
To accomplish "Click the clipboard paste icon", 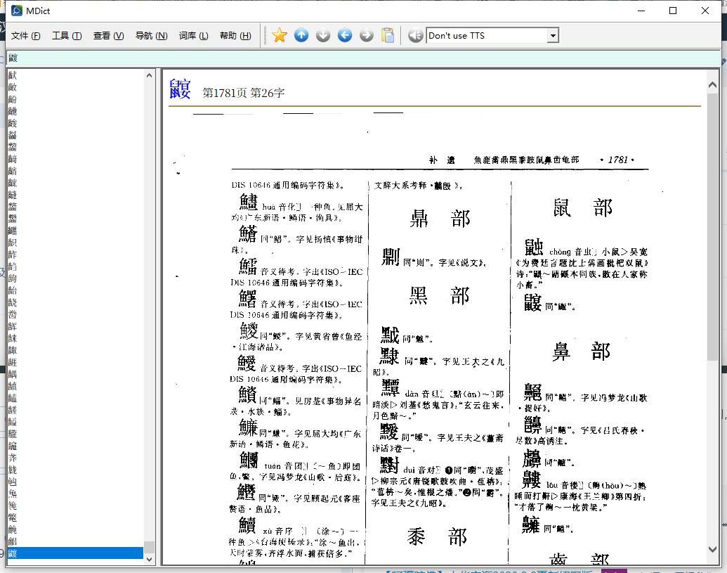I will pos(388,35).
